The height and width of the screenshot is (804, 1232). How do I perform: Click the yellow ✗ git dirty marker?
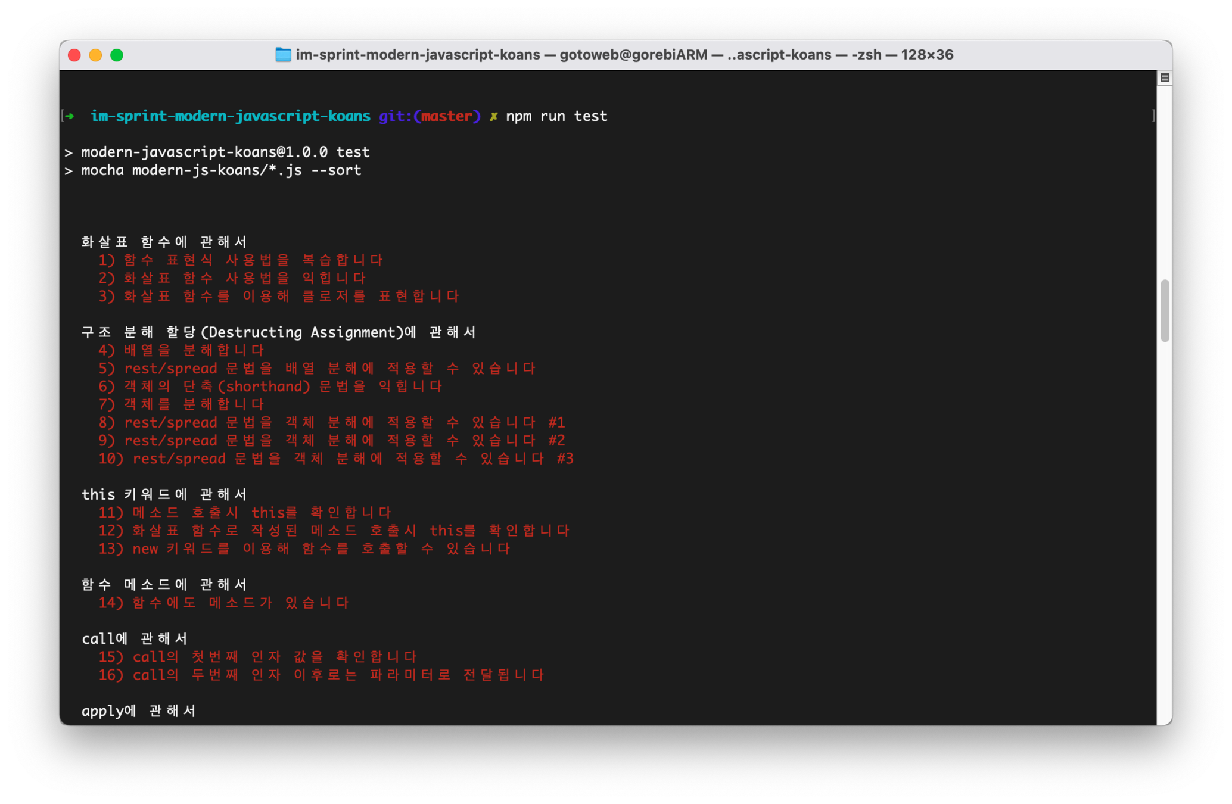click(x=493, y=117)
